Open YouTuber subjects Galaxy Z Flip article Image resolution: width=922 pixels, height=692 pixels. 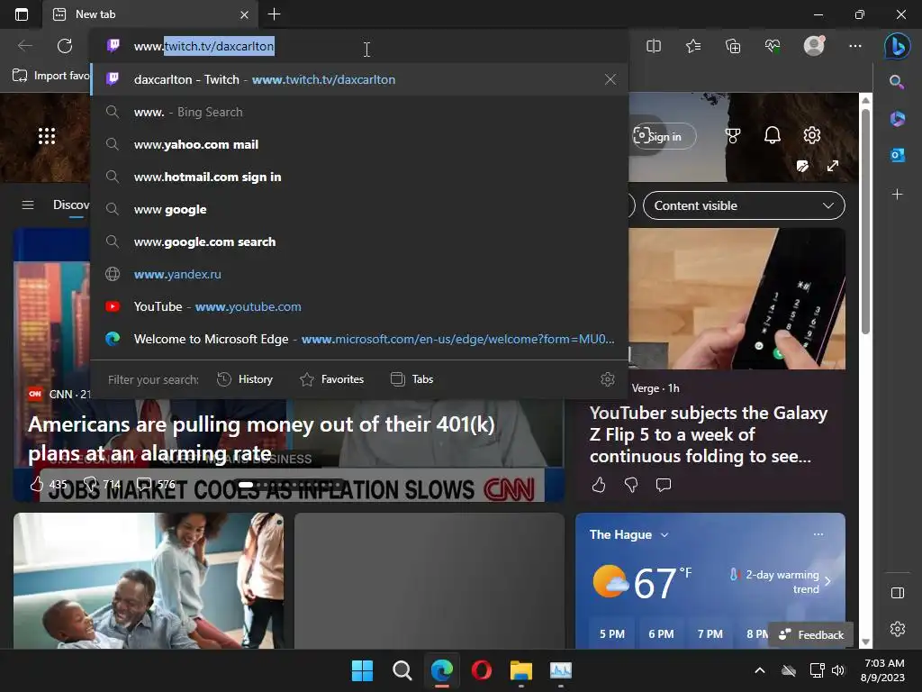tap(708, 434)
